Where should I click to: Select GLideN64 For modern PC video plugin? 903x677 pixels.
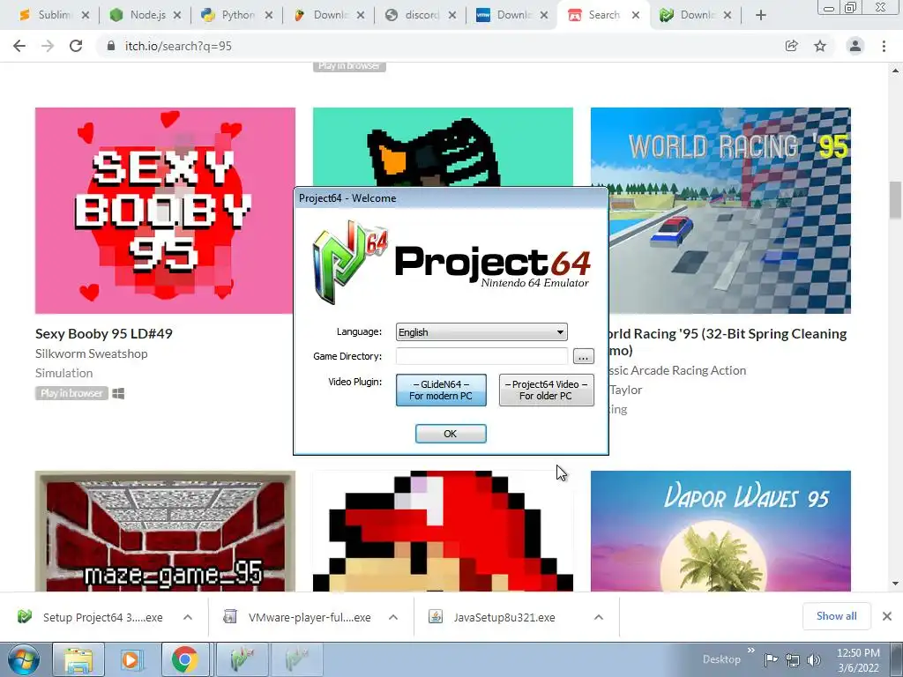pyautogui.click(x=441, y=391)
